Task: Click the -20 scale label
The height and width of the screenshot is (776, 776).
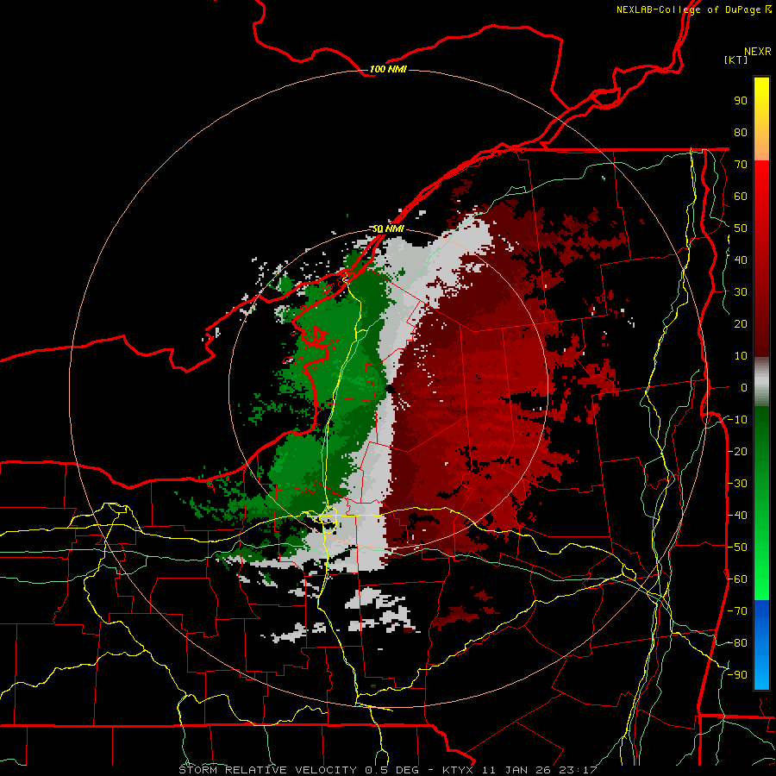Action: coord(737,451)
